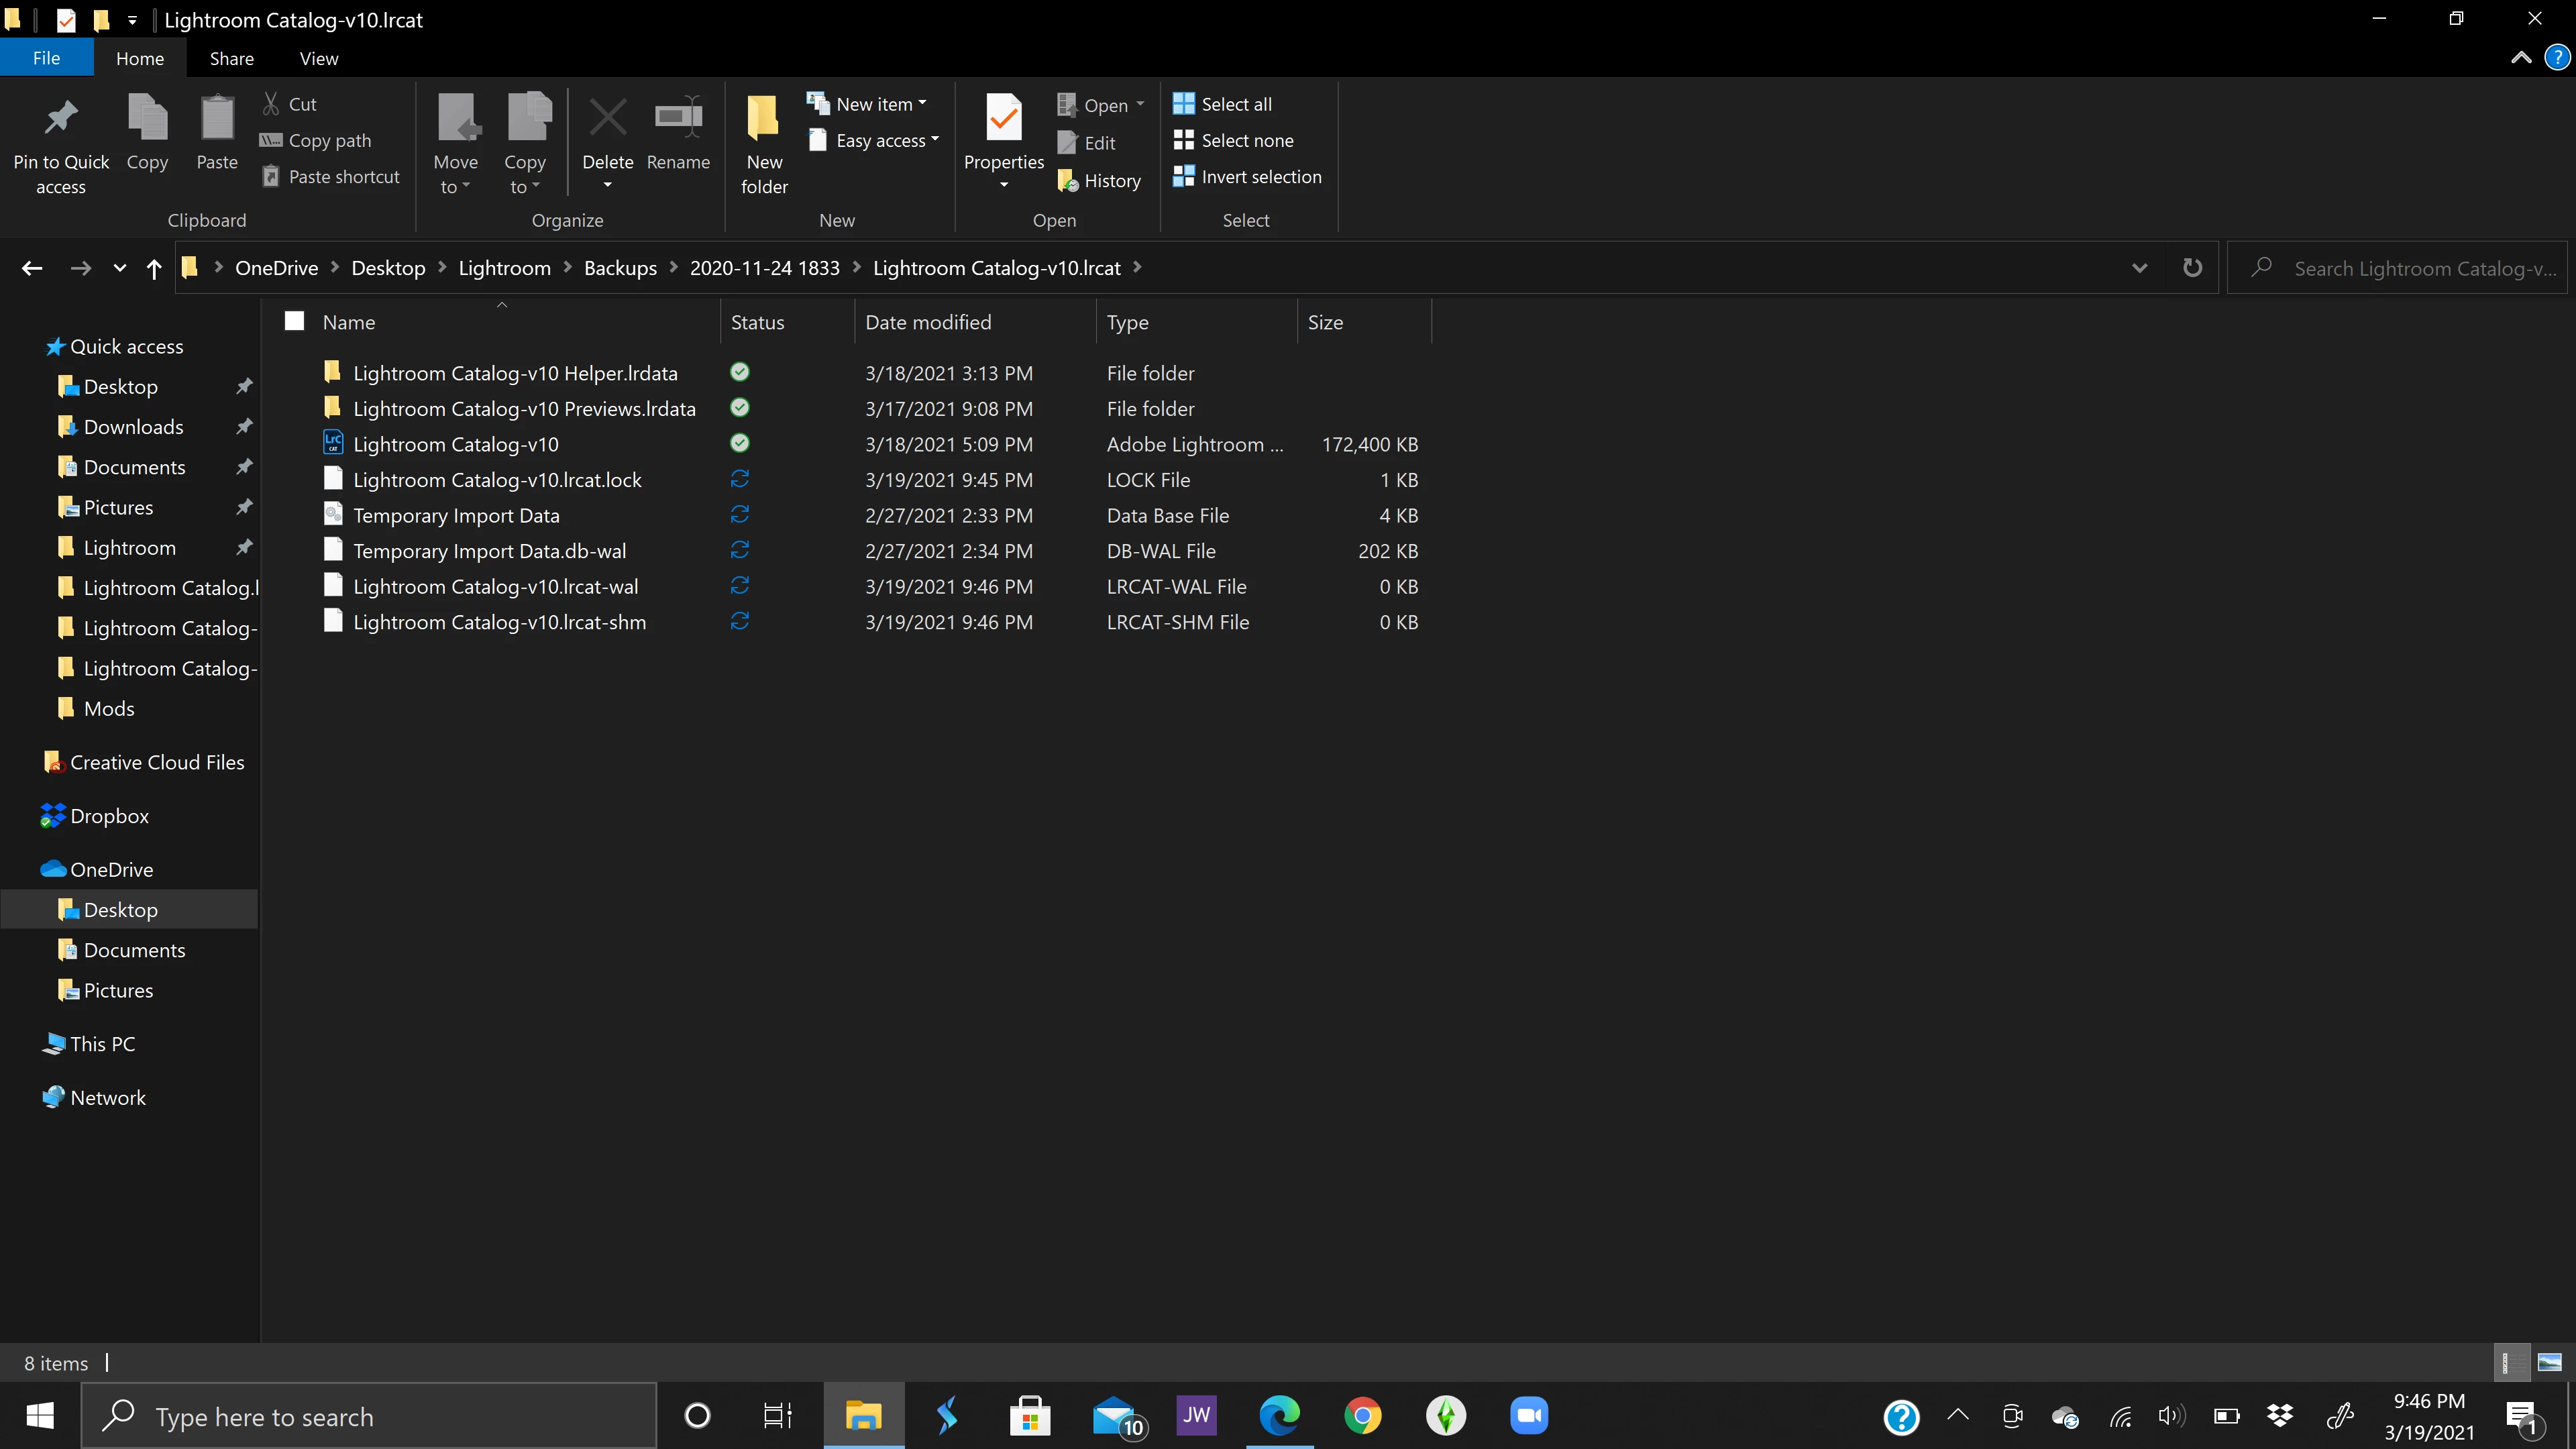Viewport: 2576px width, 1449px height.
Task: Click the refresh button beside address bar
Action: click(x=2192, y=268)
